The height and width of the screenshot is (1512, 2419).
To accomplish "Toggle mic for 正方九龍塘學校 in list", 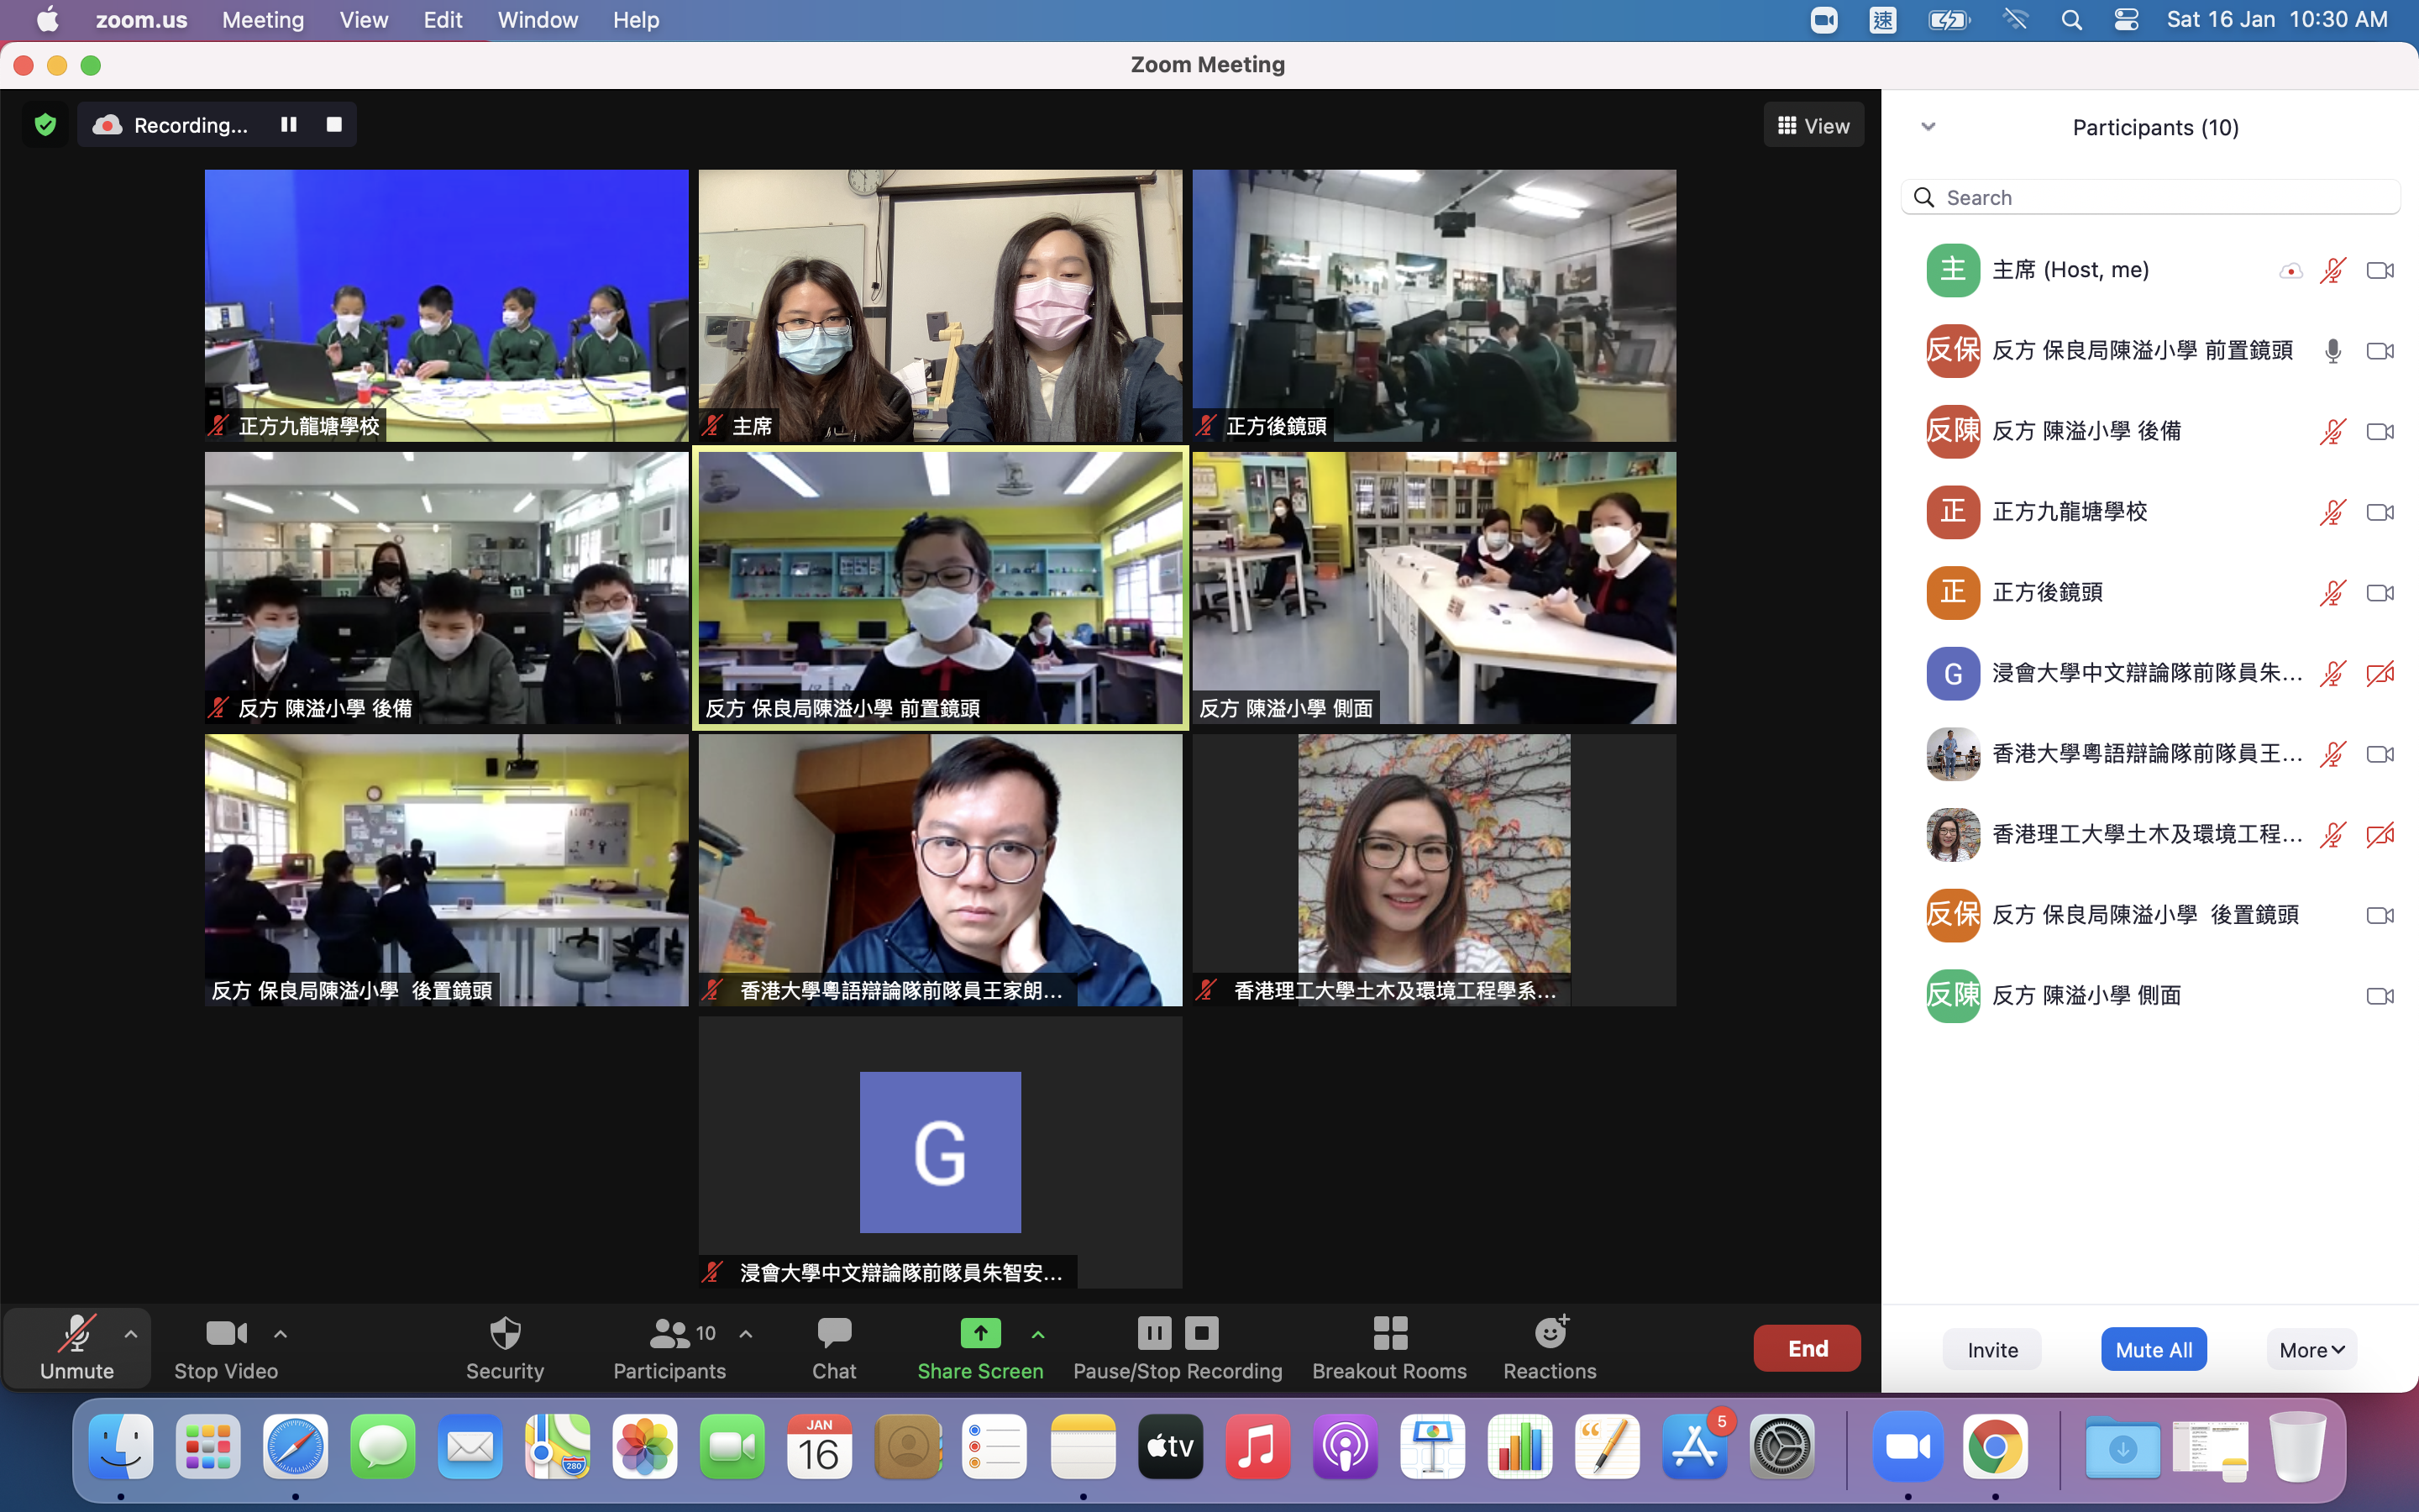I will click(2333, 512).
